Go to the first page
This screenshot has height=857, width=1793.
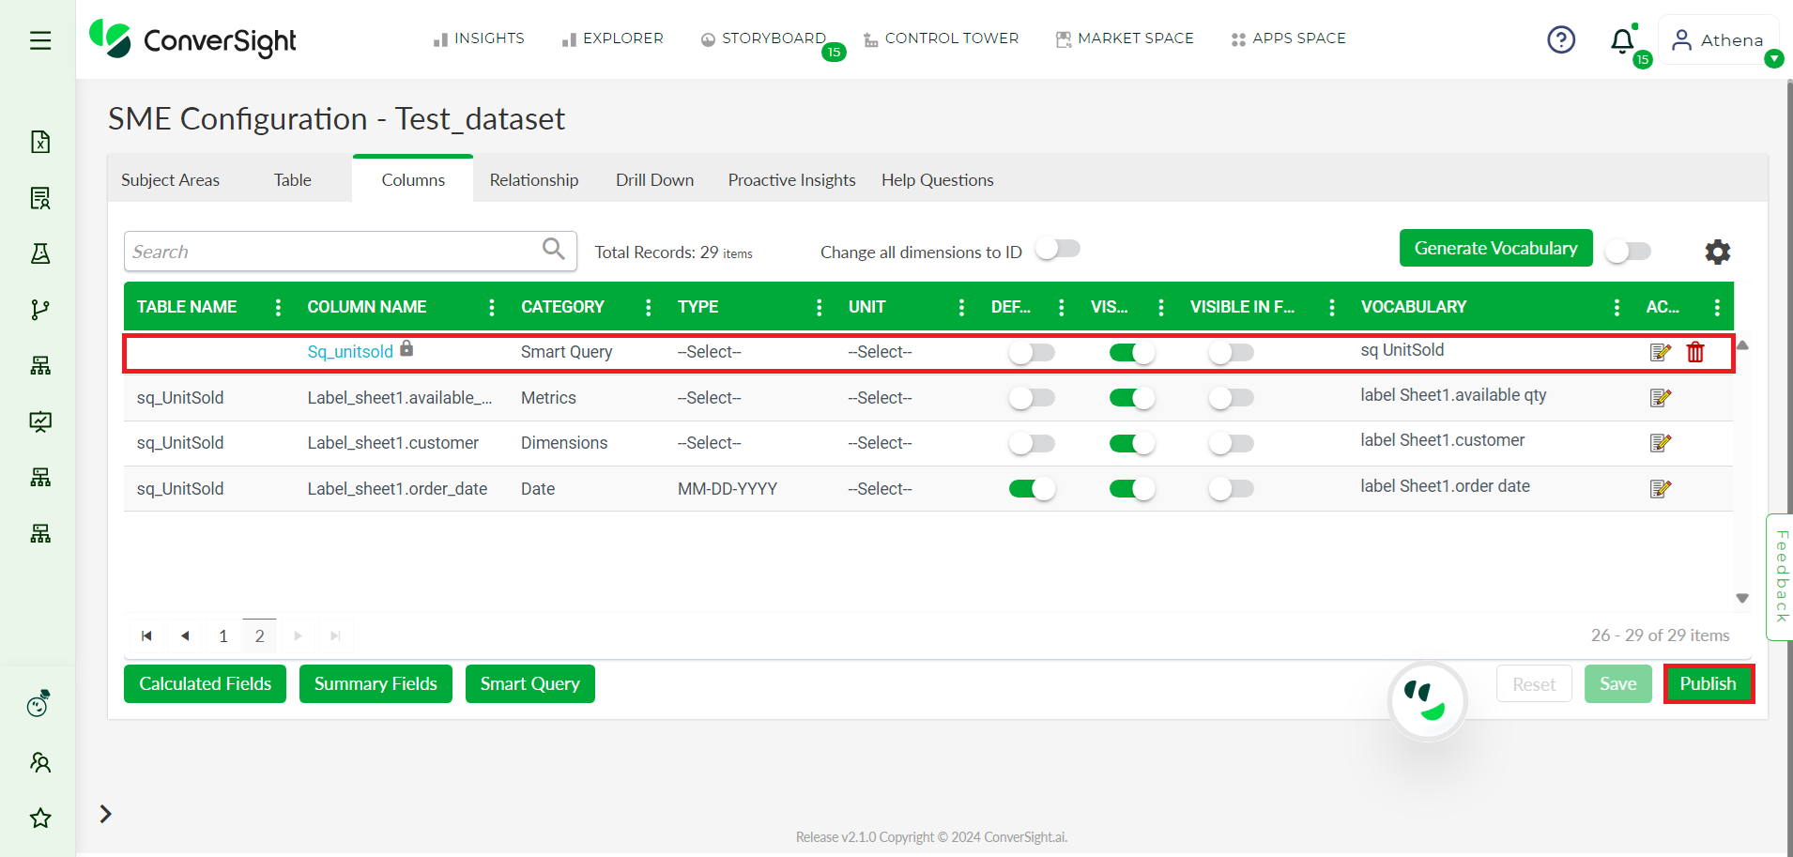click(146, 635)
